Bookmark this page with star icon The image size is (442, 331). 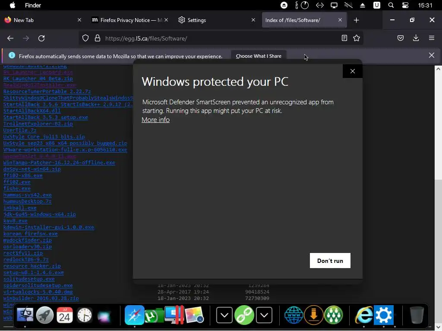pyautogui.click(x=357, y=38)
